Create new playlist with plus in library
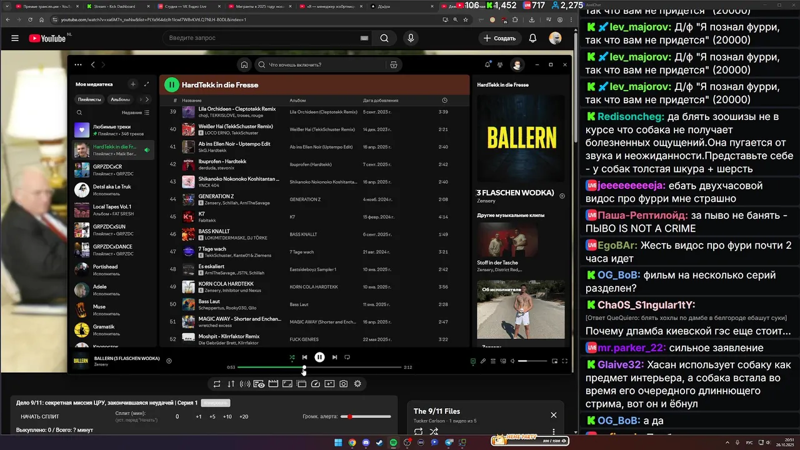The image size is (800, 450). pos(132,84)
